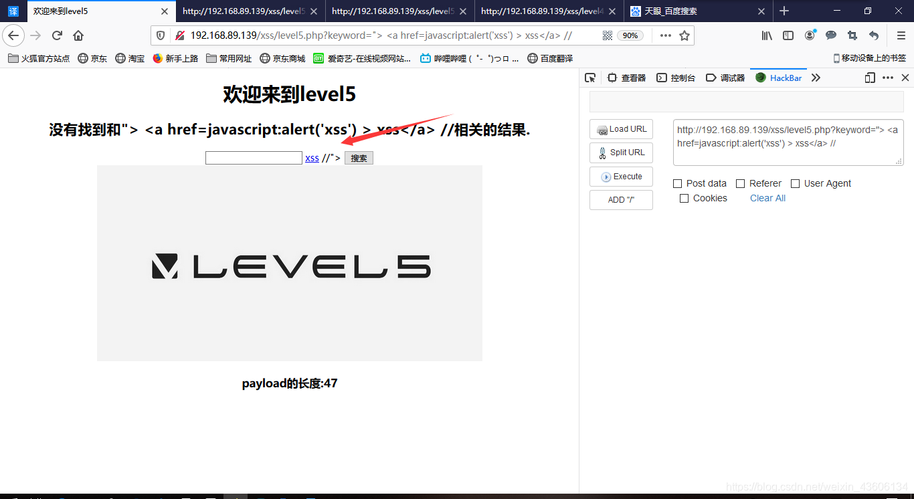914x499 pixels.
Task: Click the forward navigation arrow
Action: (x=35, y=35)
